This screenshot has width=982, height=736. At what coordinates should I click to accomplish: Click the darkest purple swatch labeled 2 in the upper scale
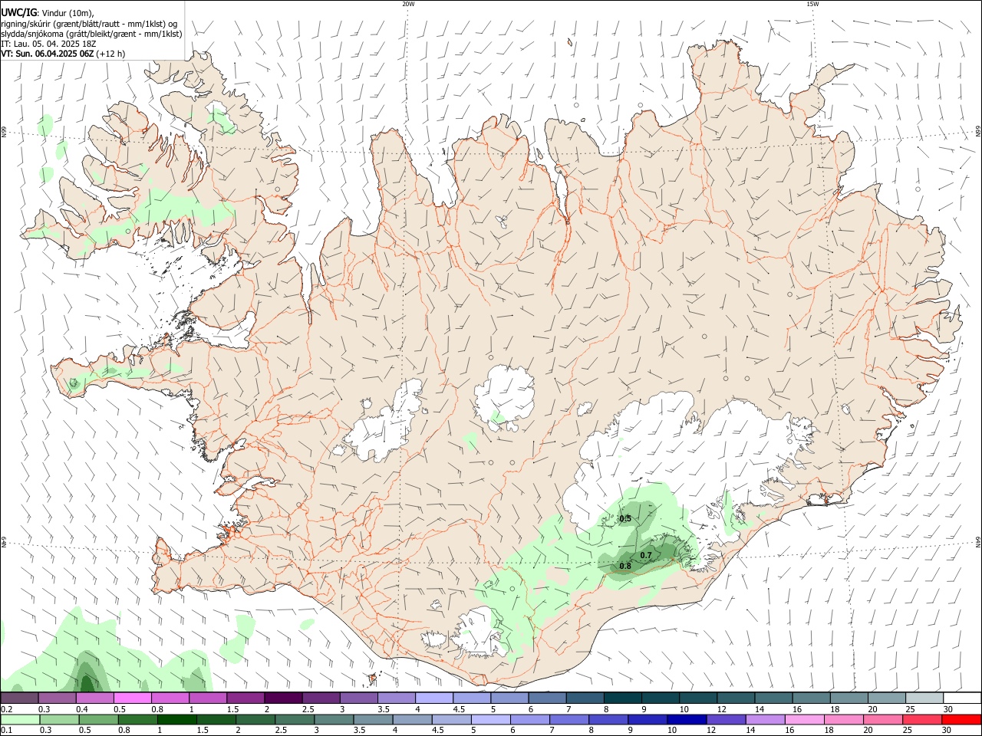[283, 698]
